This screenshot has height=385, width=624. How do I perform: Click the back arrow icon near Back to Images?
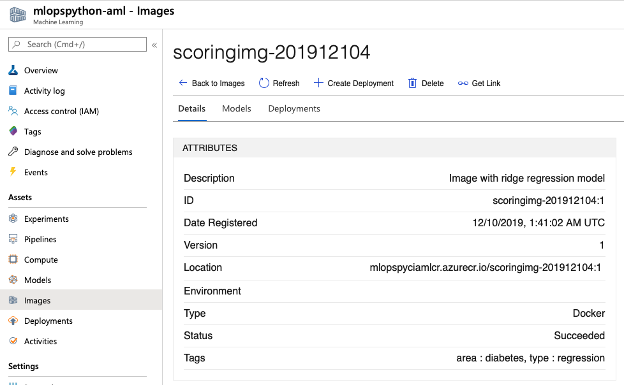coord(183,83)
